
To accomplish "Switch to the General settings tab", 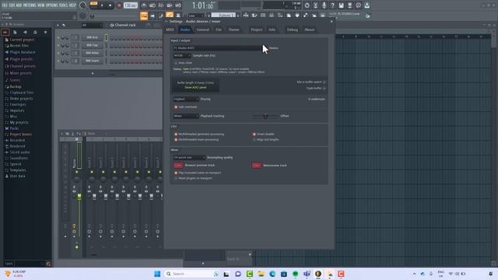I will (x=202, y=30).
